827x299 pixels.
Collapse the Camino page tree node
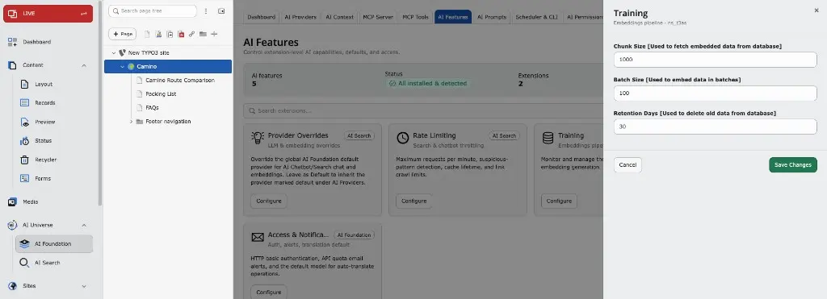point(123,67)
